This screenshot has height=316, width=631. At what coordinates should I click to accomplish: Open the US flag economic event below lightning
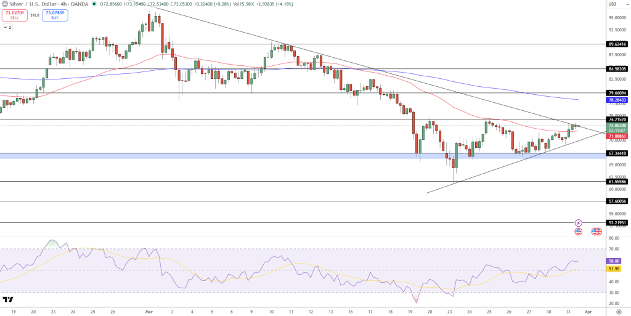[578, 231]
